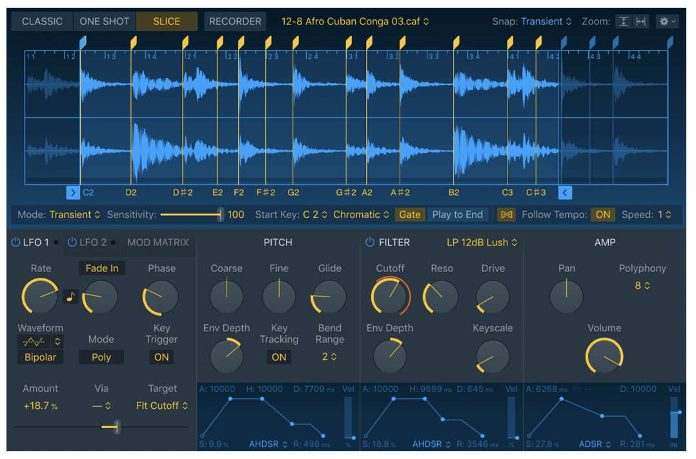Open the Snap mode dropdown
This screenshot has width=696, height=459.
[546, 21]
